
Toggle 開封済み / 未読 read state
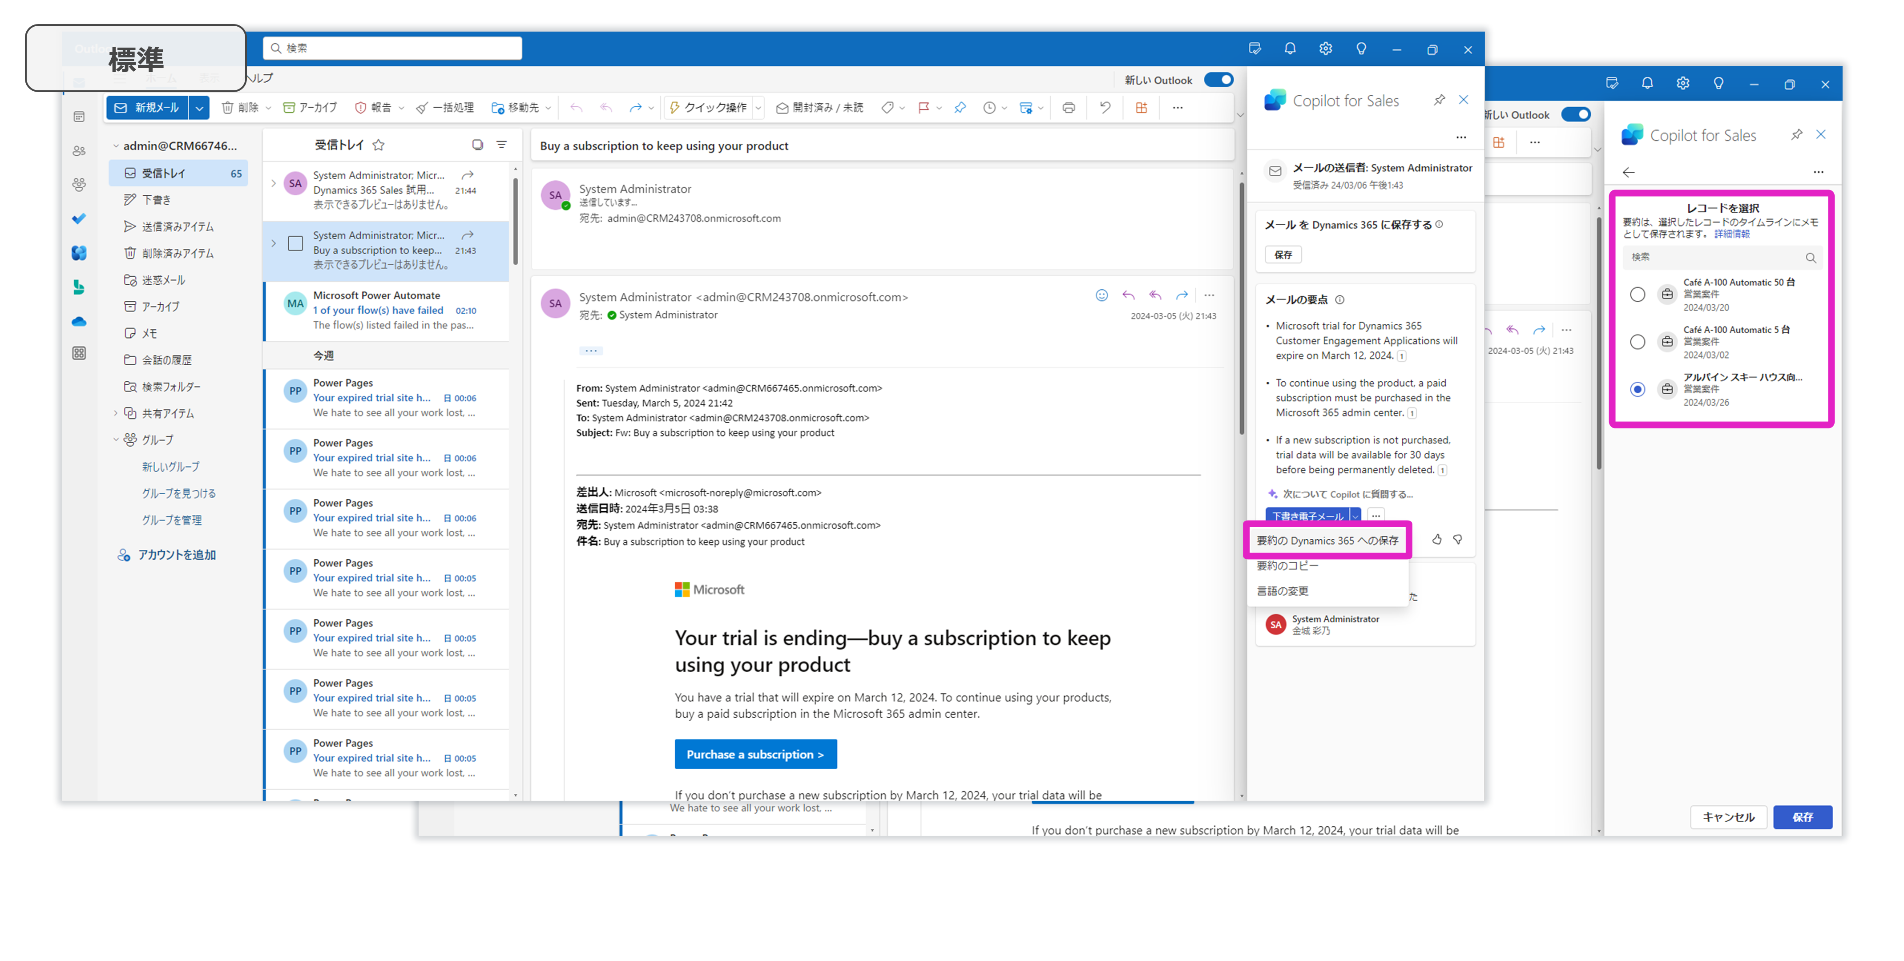tap(819, 108)
